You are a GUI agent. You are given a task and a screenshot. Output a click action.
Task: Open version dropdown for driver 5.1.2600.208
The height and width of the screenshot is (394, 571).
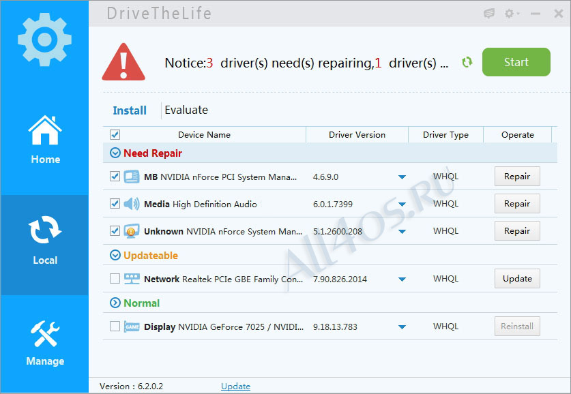pyautogui.click(x=402, y=232)
